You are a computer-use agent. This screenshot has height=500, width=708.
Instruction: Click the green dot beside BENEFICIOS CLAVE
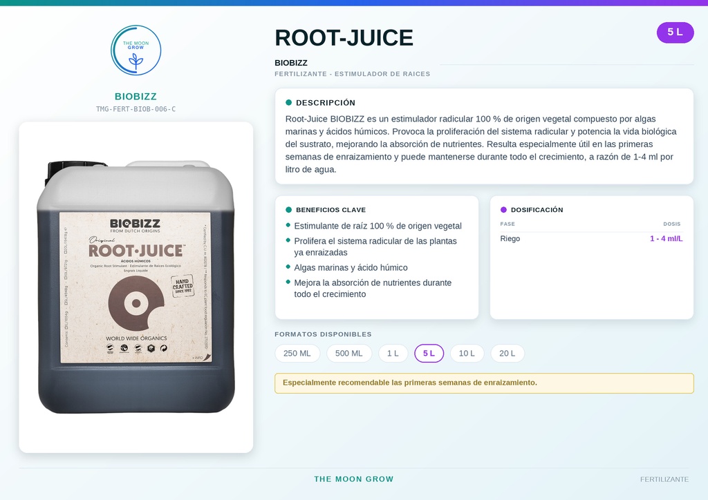point(288,210)
